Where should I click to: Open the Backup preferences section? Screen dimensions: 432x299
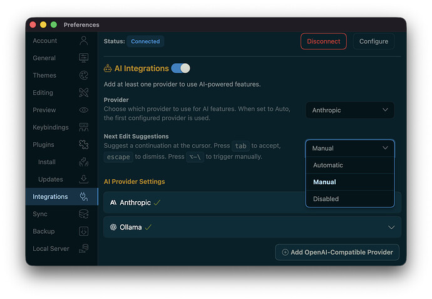coord(61,231)
